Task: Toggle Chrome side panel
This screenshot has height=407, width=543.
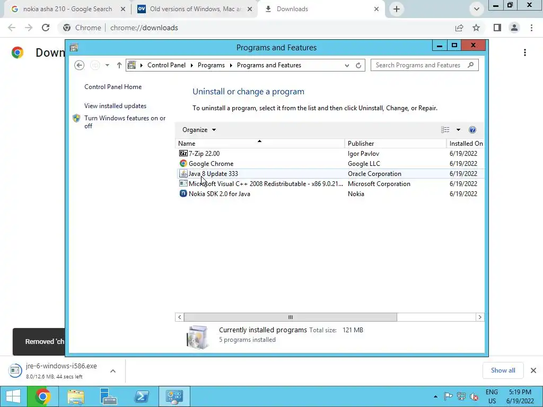Action: point(497,28)
